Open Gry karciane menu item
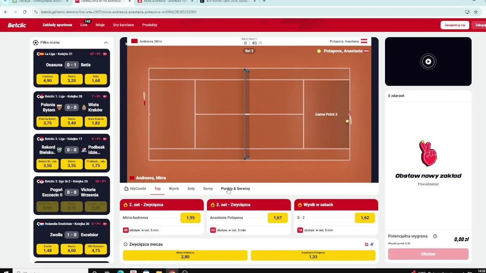Image resolution: width=486 pixels, height=273 pixels. [123, 25]
